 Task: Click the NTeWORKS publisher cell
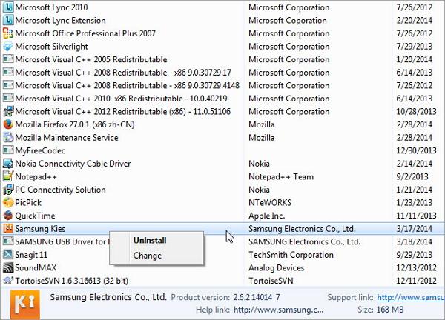click(270, 202)
